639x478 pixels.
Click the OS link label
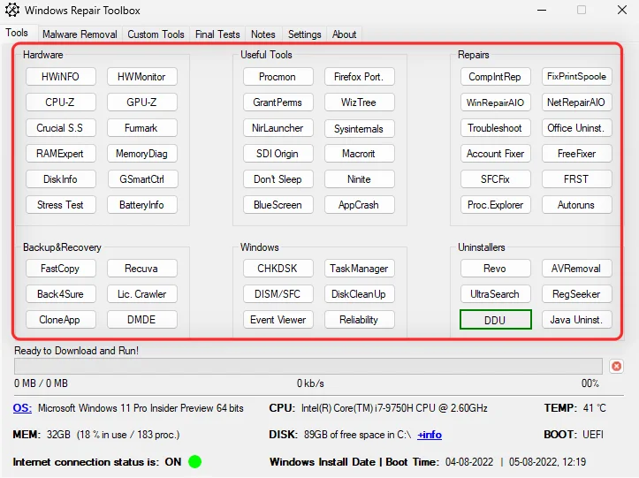(22, 408)
